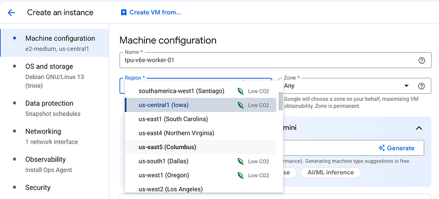Open OS and storage section
Screen dimensions: 439x199
coord(54,76)
